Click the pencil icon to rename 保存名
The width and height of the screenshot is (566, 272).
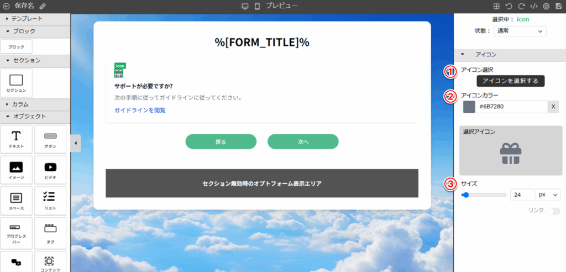[x=43, y=6]
